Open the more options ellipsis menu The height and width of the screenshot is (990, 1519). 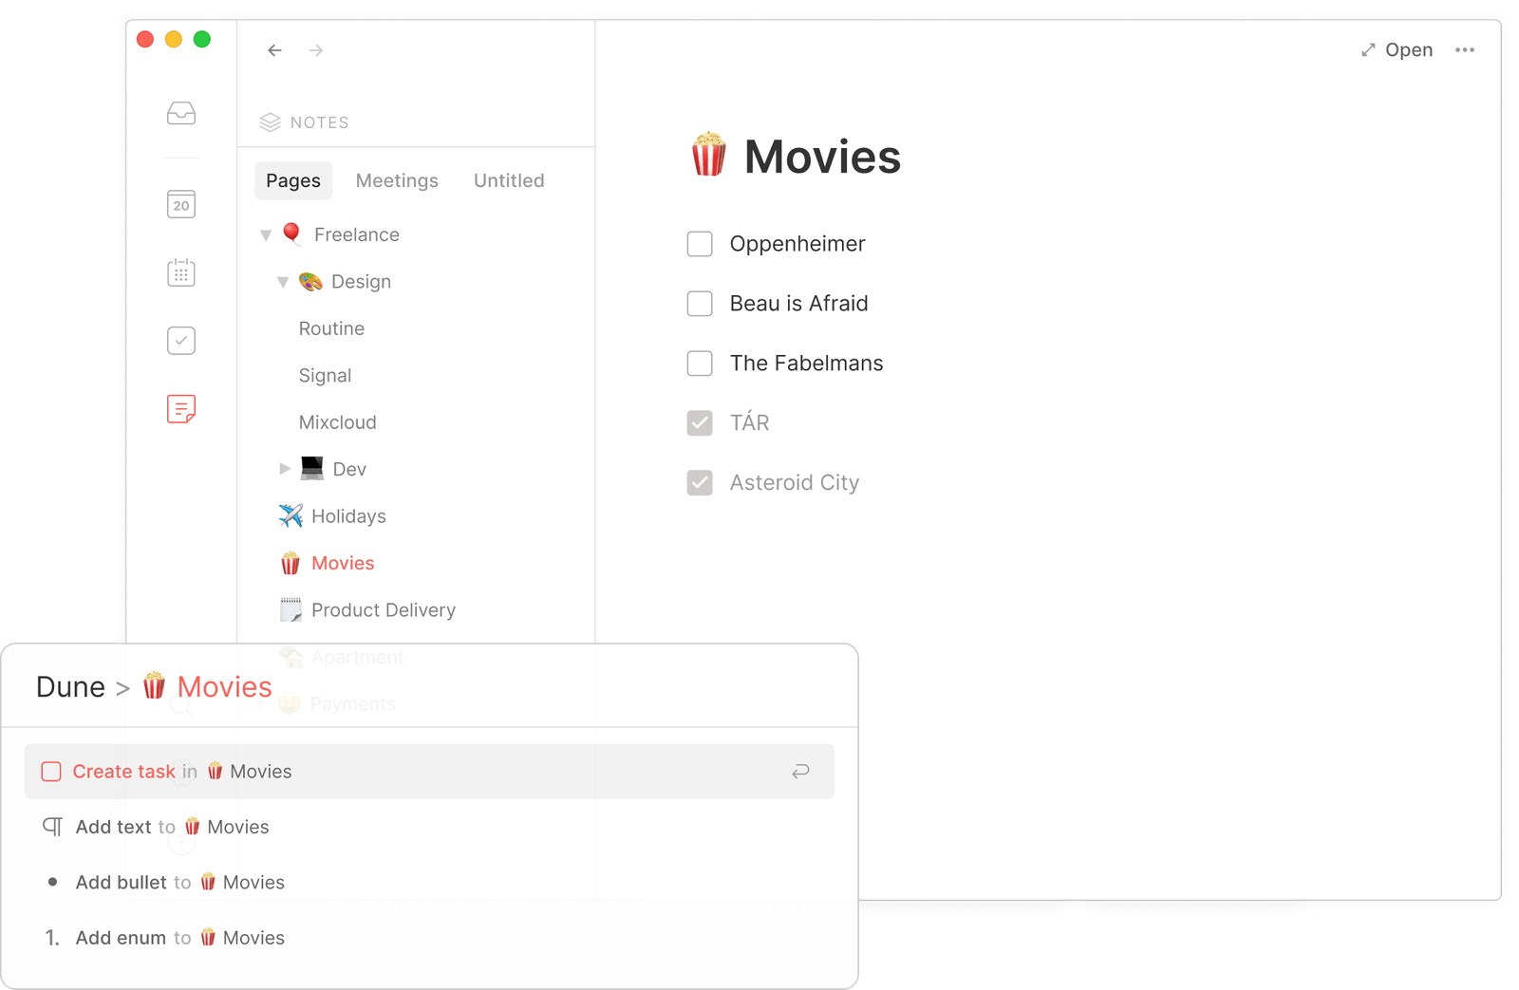tap(1465, 49)
